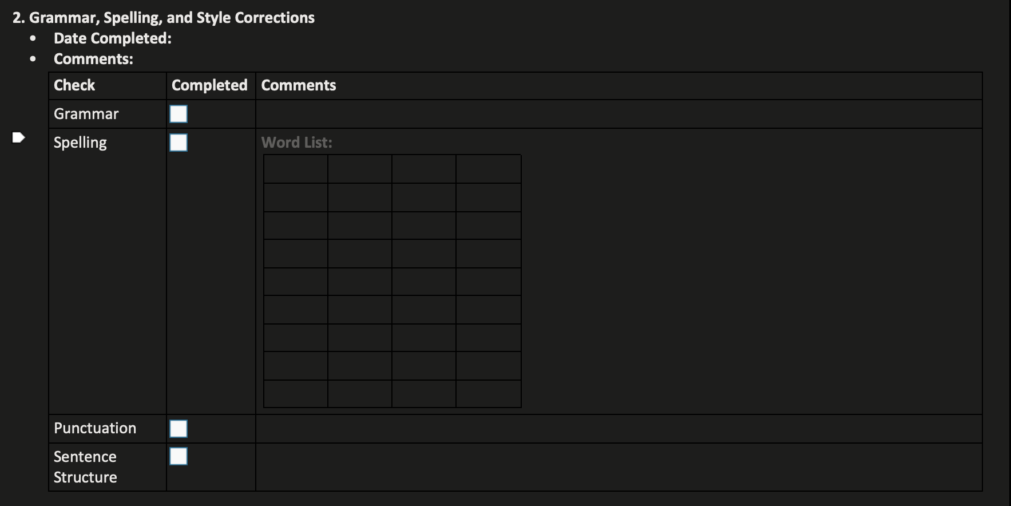Click the Comments column header cell
This screenshot has width=1011, height=506.
point(619,86)
